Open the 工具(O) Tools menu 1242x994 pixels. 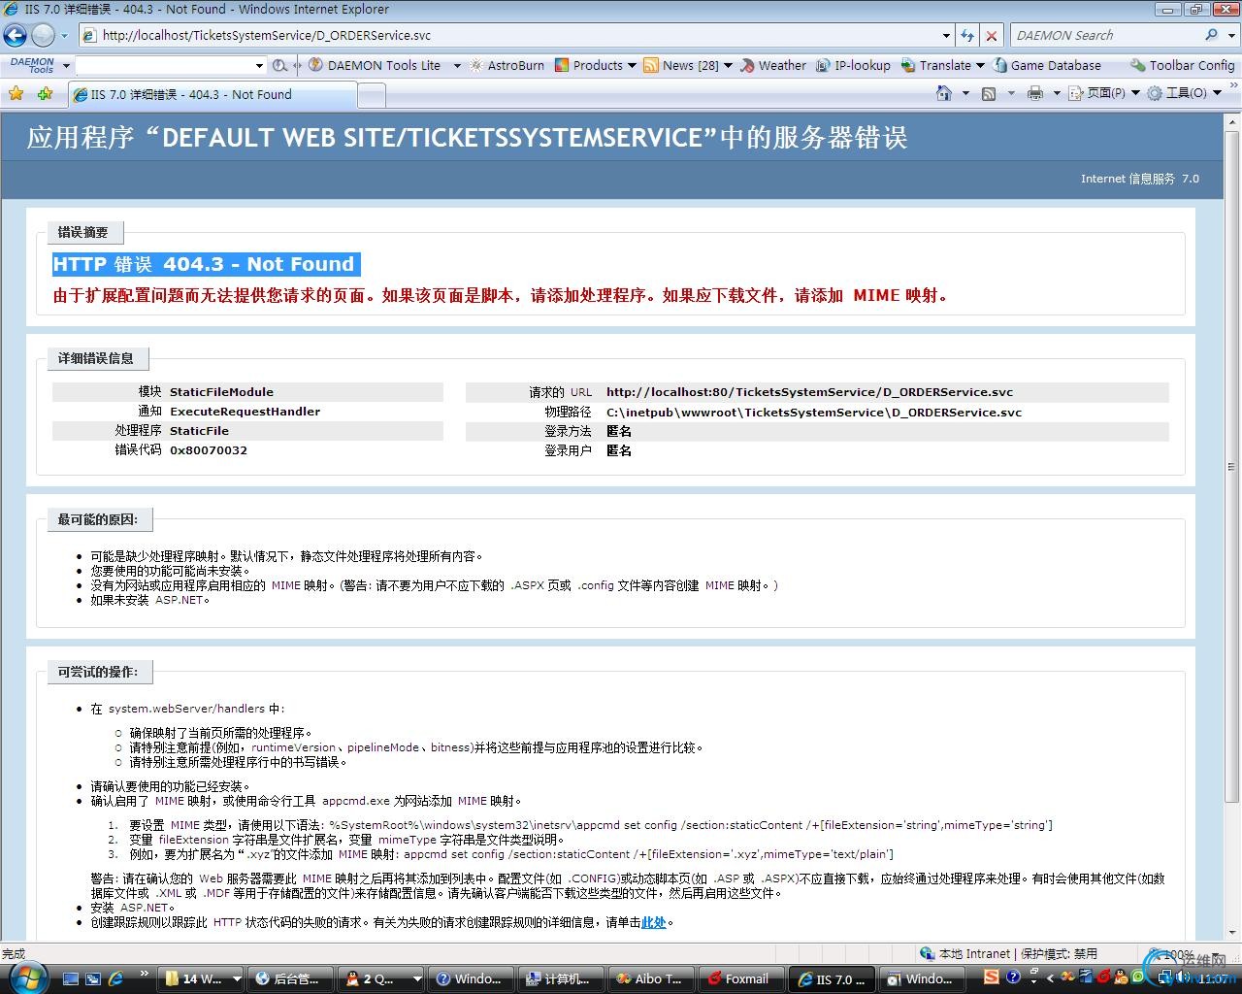[x=1184, y=93]
